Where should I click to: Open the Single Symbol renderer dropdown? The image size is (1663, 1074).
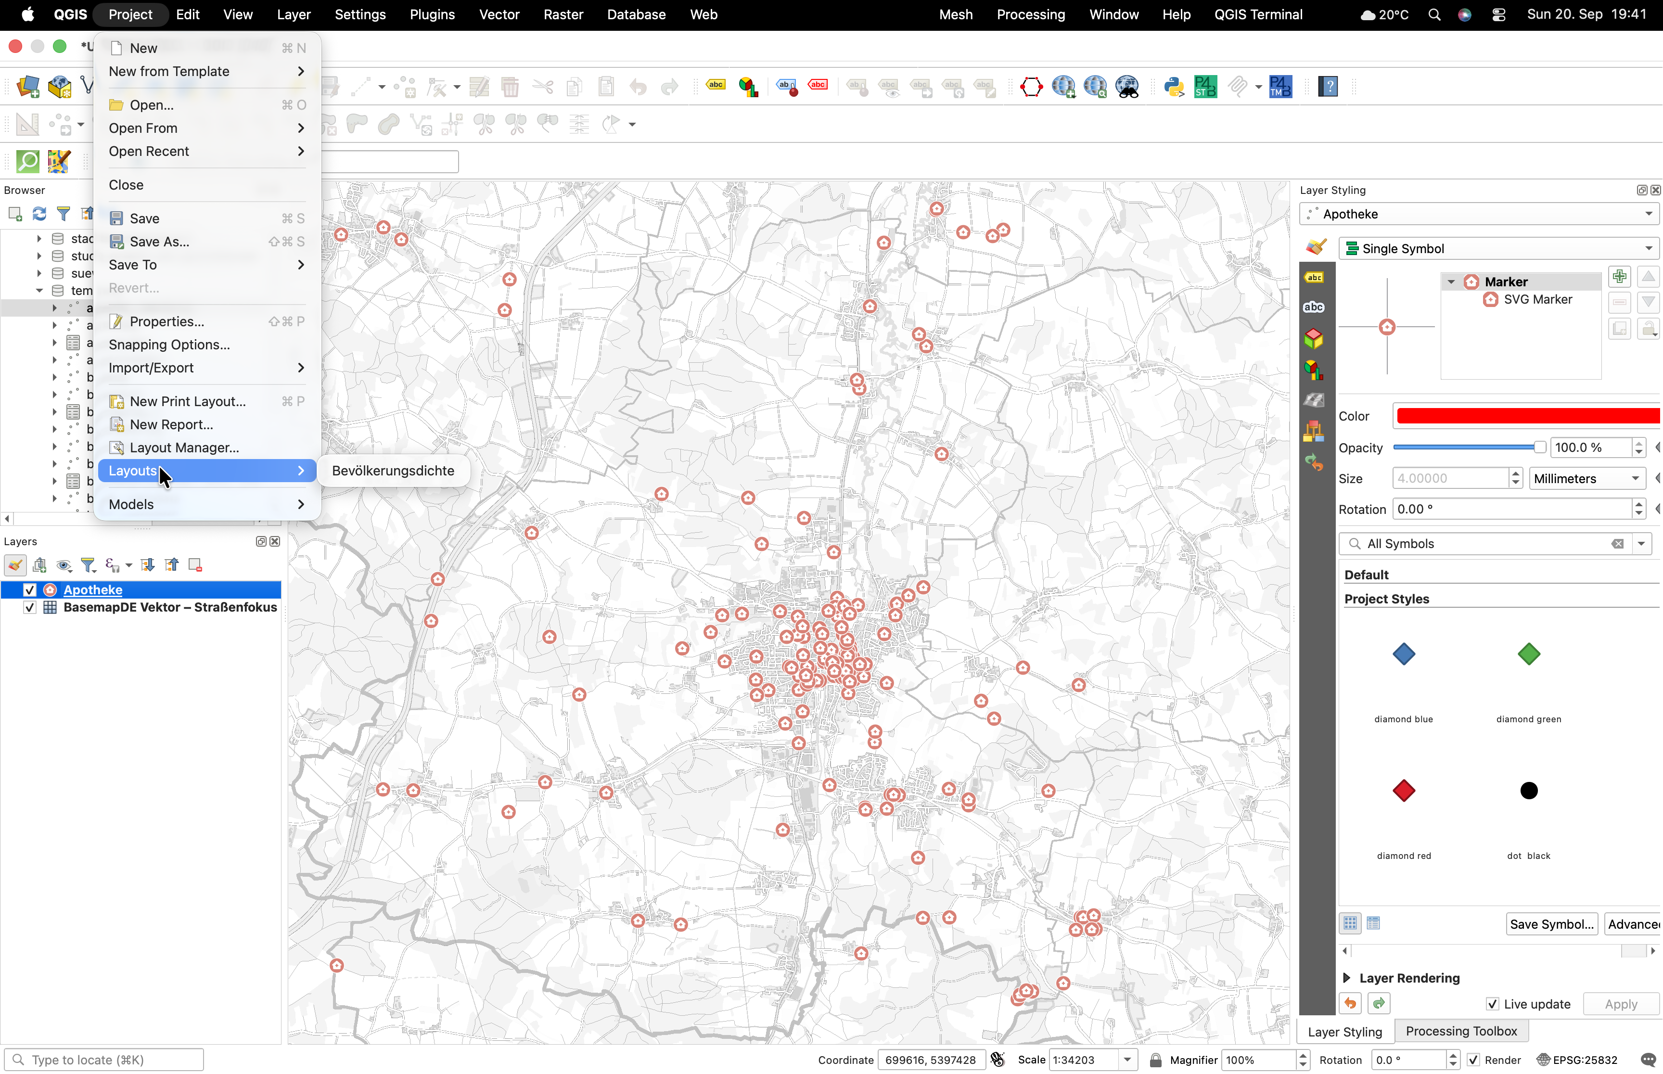pyautogui.click(x=1498, y=248)
